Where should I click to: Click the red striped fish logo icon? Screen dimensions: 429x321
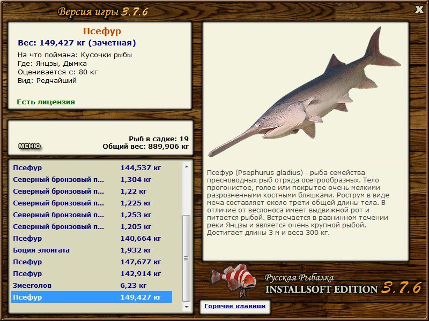[233, 280]
